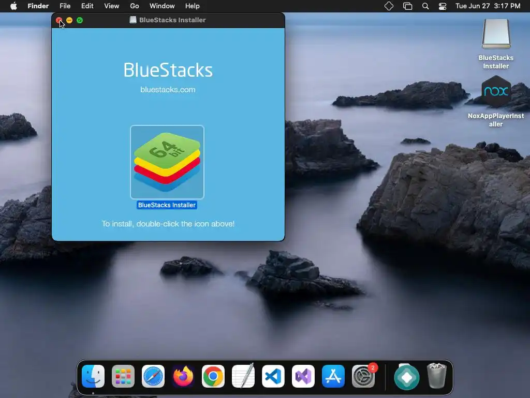Viewport: 530px width, 398px height.
Task: Click the bluestacks.com text in the installer
Action: coord(168,90)
